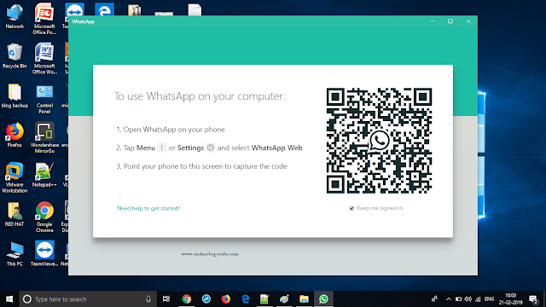Image resolution: width=546 pixels, height=307 pixels.
Task: Open the volume control tray icon
Action: 468,299
